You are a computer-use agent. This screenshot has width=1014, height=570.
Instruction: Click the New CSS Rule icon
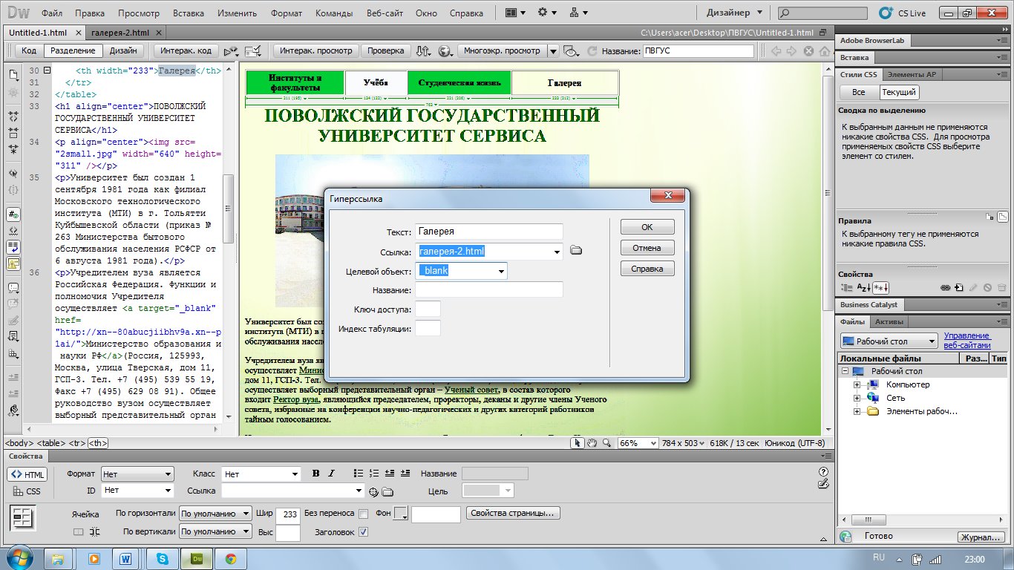coord(959,287)
